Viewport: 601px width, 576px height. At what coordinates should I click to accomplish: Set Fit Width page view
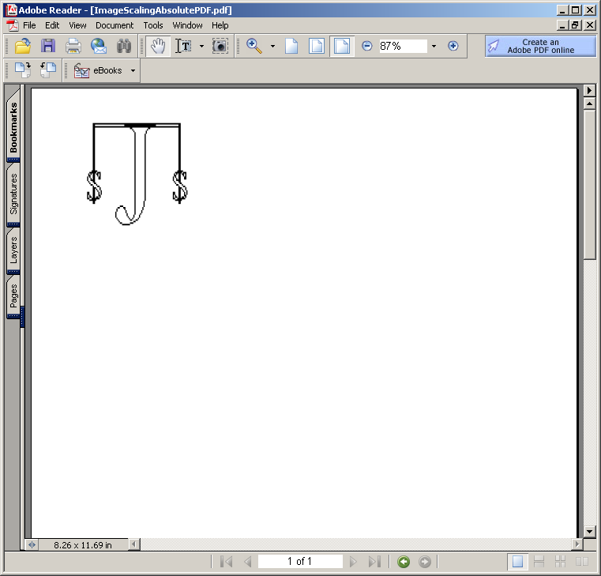(342, 46)
